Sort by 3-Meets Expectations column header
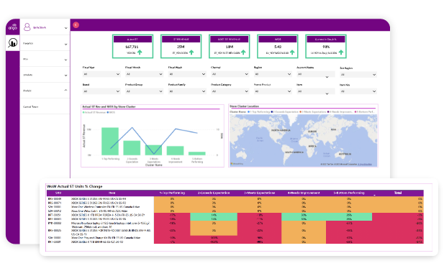Image resolution: width=444 pixels, height=266 pixels. (259, 193)
